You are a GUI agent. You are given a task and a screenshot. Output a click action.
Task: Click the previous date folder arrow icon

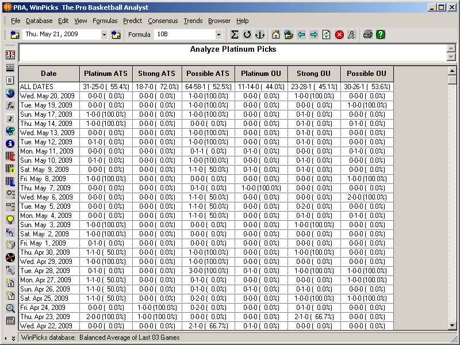click(x=15, y=34)
